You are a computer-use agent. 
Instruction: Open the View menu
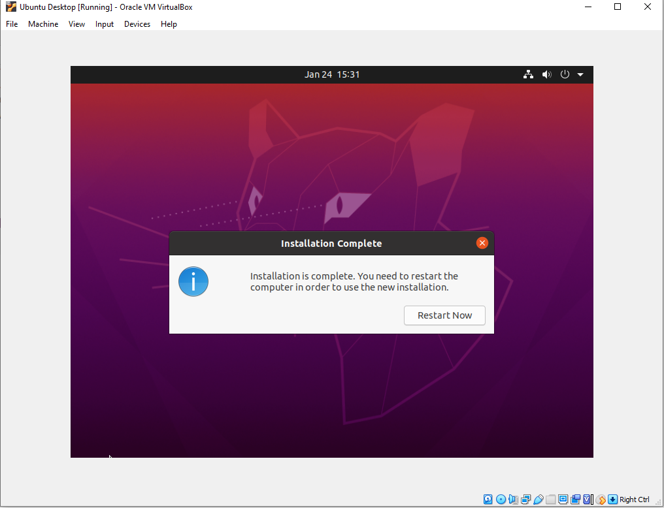(76, 24)
